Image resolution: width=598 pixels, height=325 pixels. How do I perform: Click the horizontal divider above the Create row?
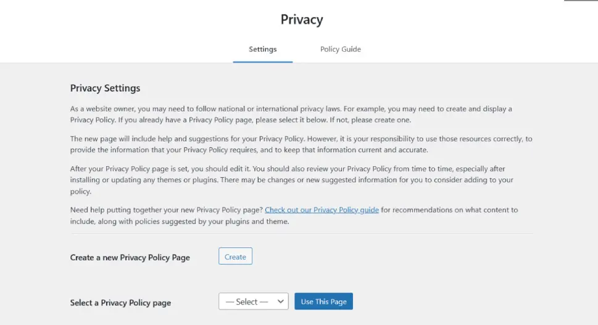point(302,234)
